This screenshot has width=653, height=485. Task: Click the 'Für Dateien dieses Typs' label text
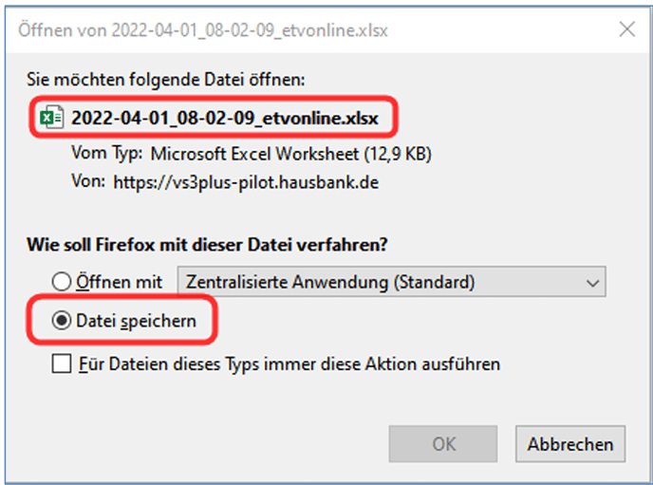(289, 364)
